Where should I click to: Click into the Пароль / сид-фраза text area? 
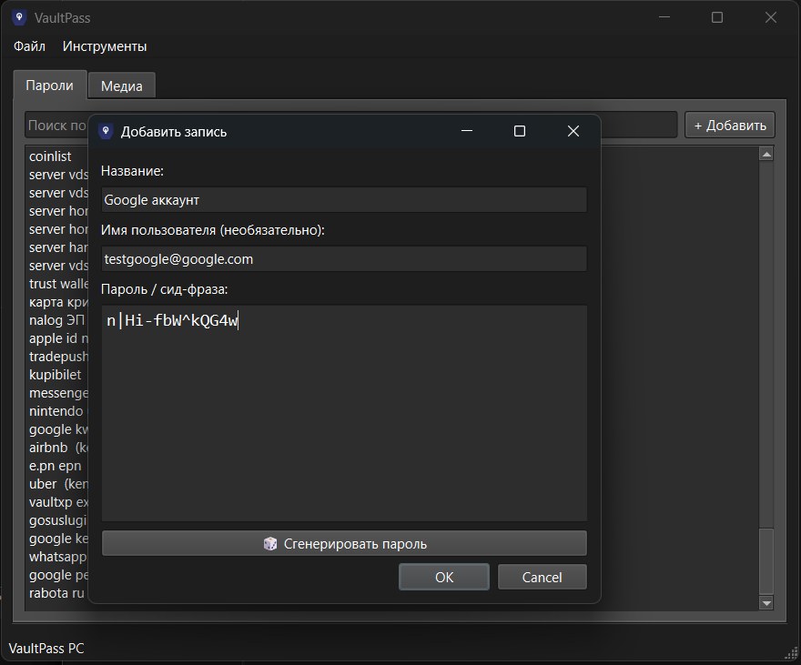(344, 413)
